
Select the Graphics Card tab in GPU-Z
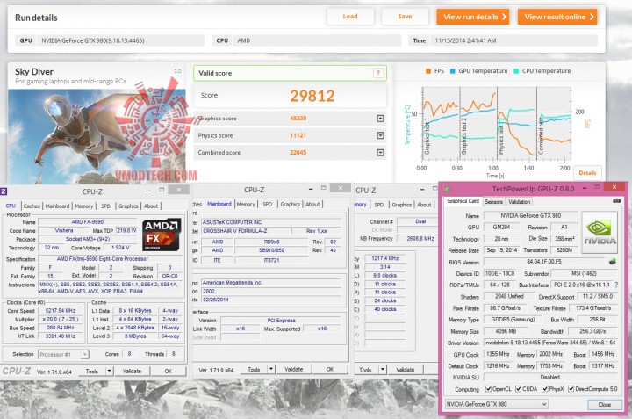pos(463,201)
